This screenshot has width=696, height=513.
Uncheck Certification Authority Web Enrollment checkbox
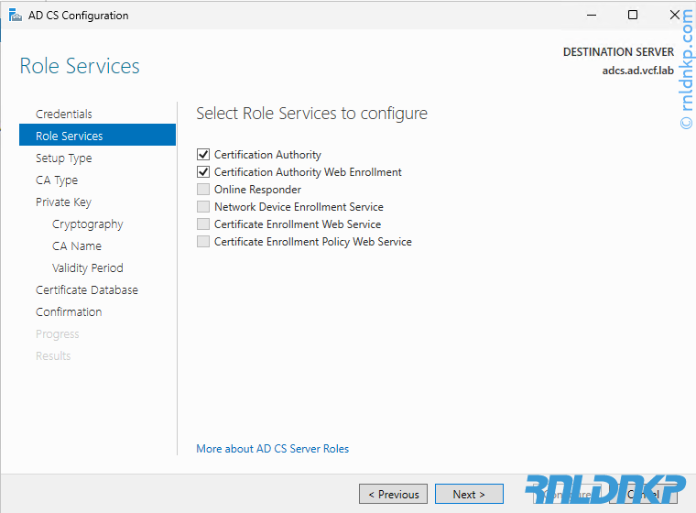[x=203, y=172]
